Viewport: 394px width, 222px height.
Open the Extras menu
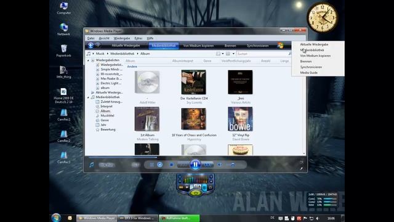[x=139, y=38]
